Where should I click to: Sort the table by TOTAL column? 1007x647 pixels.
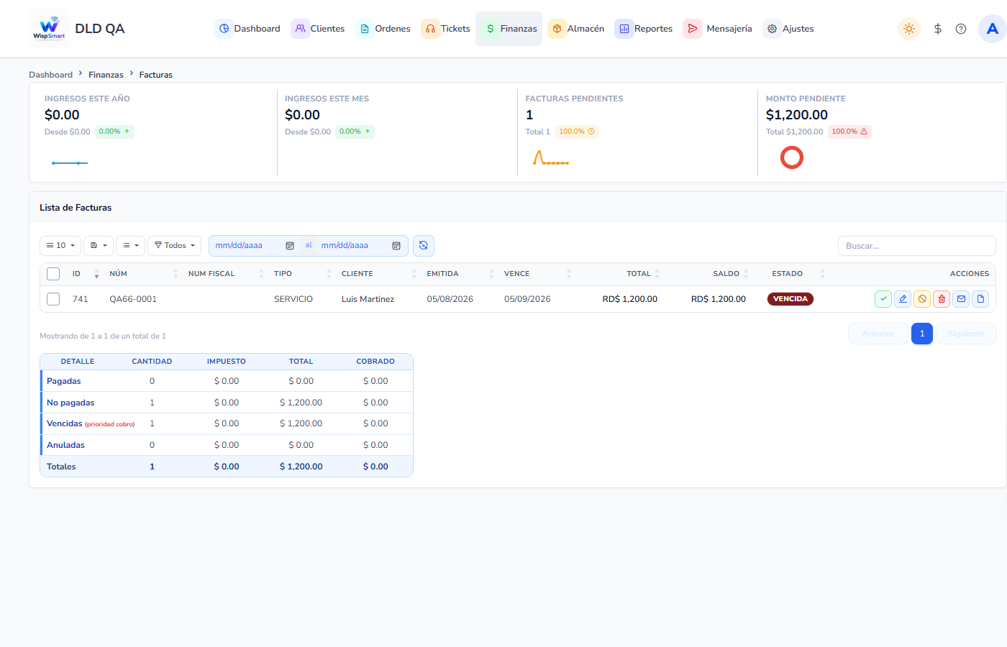click(x=639, y=274)
